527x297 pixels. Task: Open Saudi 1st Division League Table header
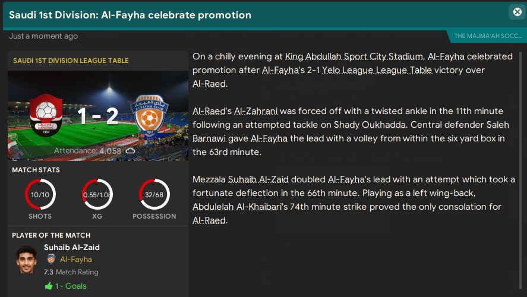click(71, 61)
